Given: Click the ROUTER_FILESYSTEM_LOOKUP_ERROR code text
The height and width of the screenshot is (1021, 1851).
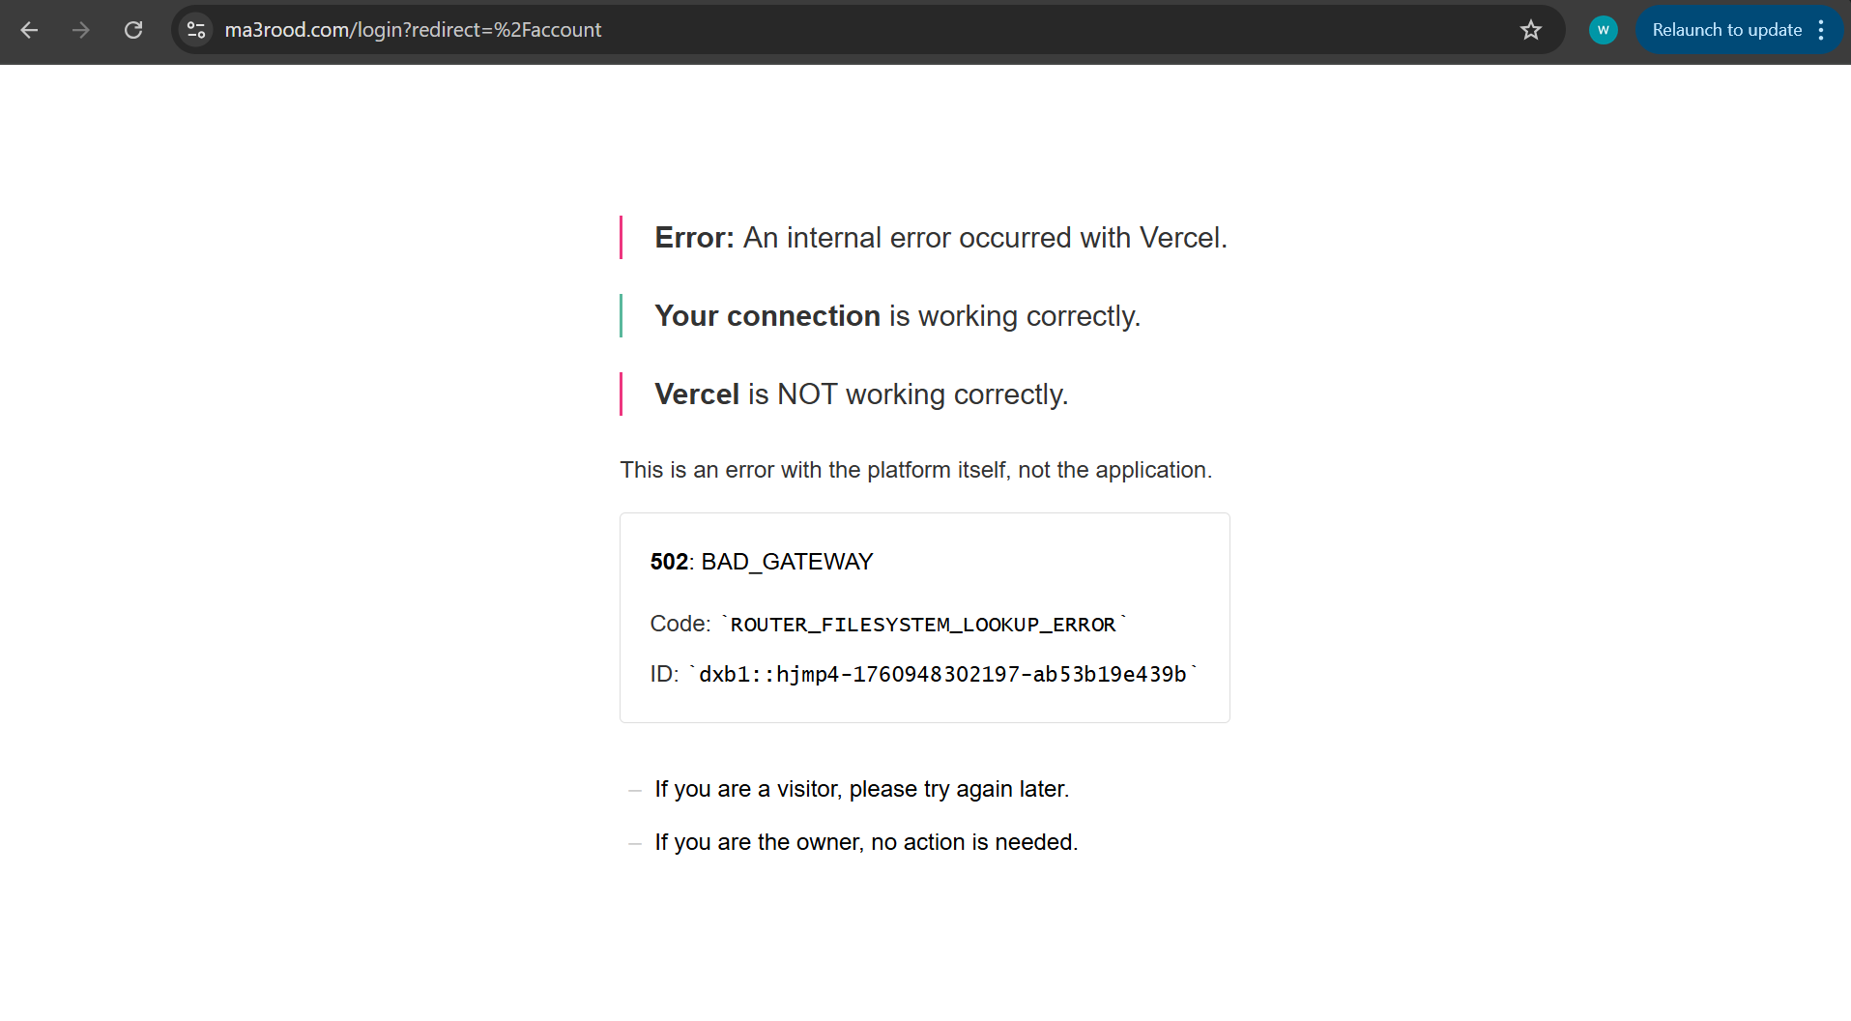Looking at the screenshot, I should pos(923,625).
